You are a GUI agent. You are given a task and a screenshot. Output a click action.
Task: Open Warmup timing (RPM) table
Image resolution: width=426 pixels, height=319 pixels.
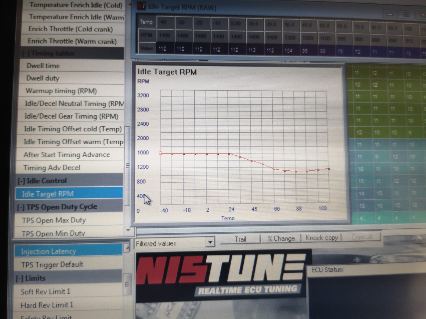coord(72,91)
